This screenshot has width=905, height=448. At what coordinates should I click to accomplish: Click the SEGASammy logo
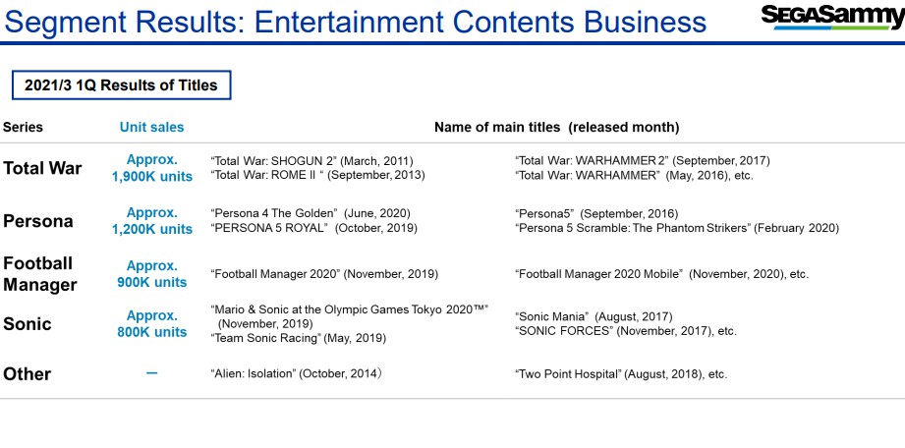tap(833, 18)
